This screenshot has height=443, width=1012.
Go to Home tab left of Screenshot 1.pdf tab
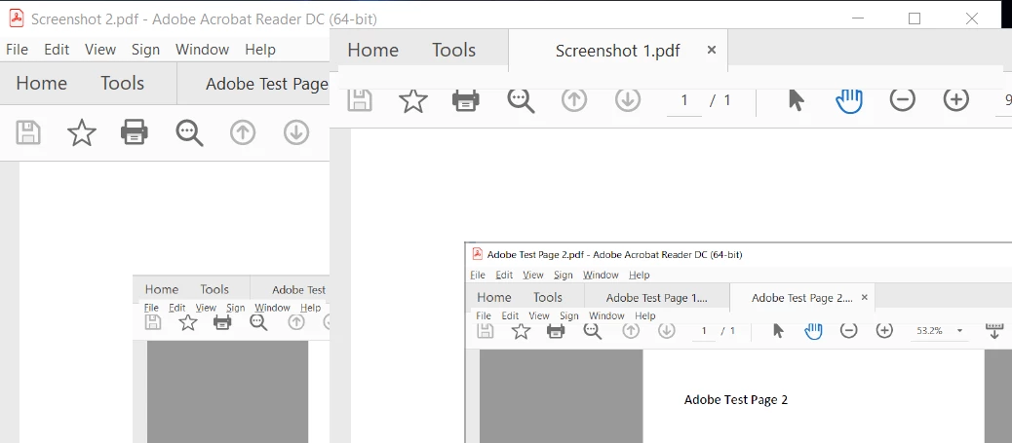(x=373, y=51)
